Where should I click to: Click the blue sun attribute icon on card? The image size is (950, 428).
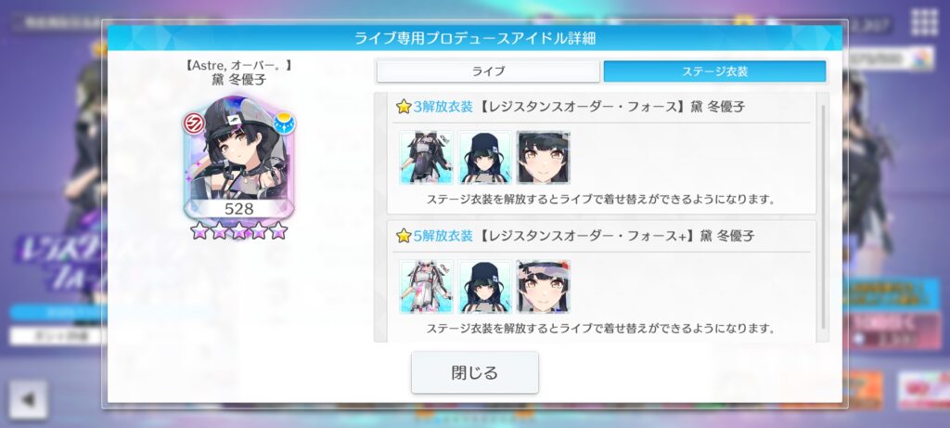[284, 123]
